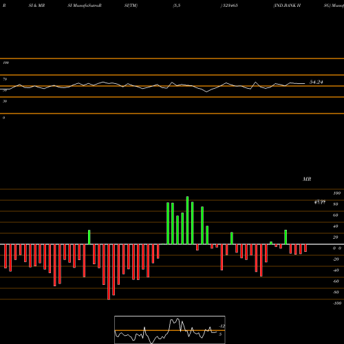Select the "SI & MR" header text
The height and width of the screenshot is (344, 344).
(36, 6)
